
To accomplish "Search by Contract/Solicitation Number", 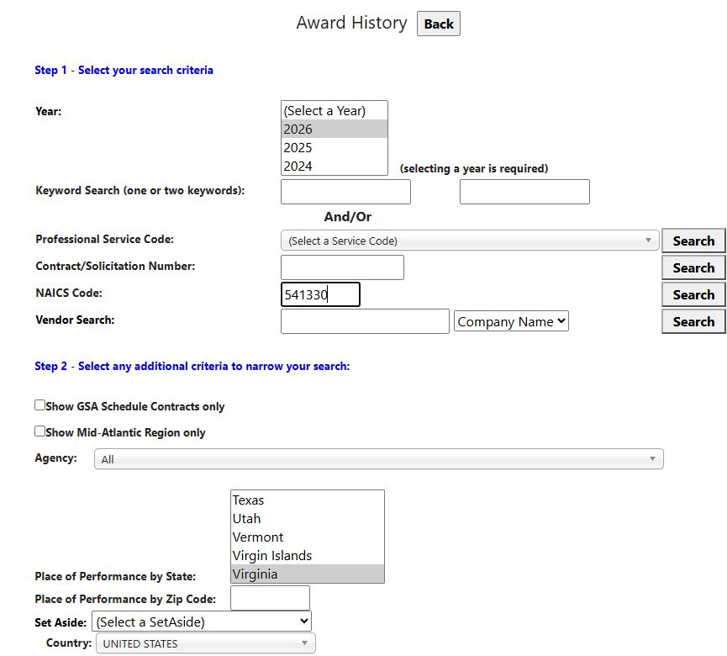I will point(693,267).
